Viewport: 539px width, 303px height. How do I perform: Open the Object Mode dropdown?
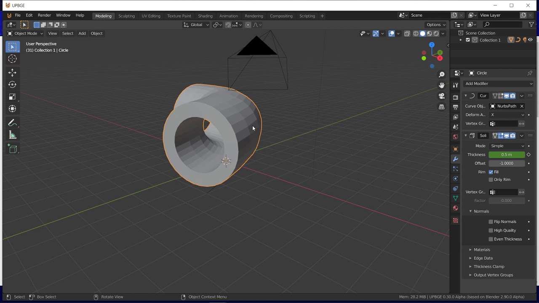click(x=26, y=34)
